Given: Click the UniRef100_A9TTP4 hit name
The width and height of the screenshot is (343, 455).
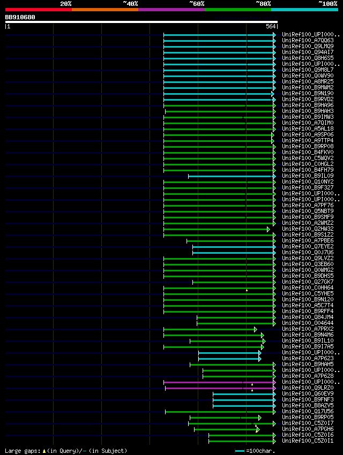Looking at the screenshot, I should [308, 140].
